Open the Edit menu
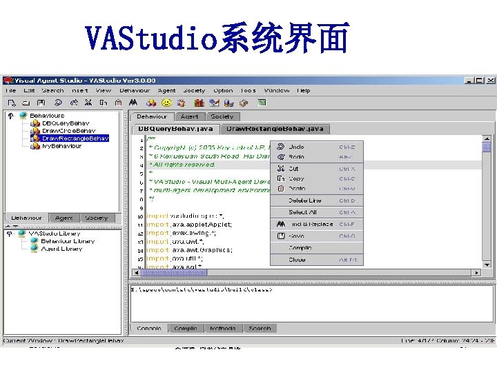 29,90
